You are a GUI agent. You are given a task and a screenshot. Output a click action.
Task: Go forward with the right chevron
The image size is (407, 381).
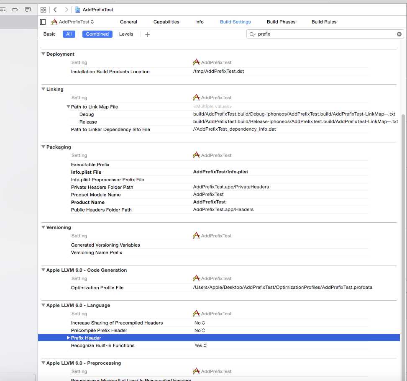[x=67, y=10]
